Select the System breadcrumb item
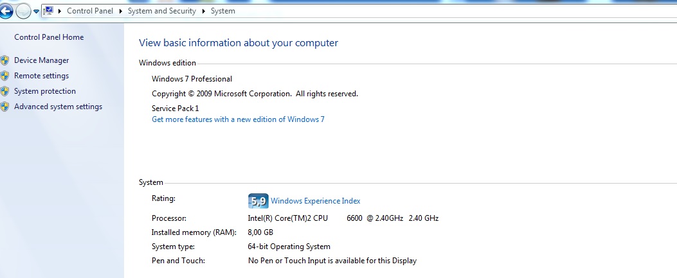The height and width of the screenshot is (278, 677). 223,11
